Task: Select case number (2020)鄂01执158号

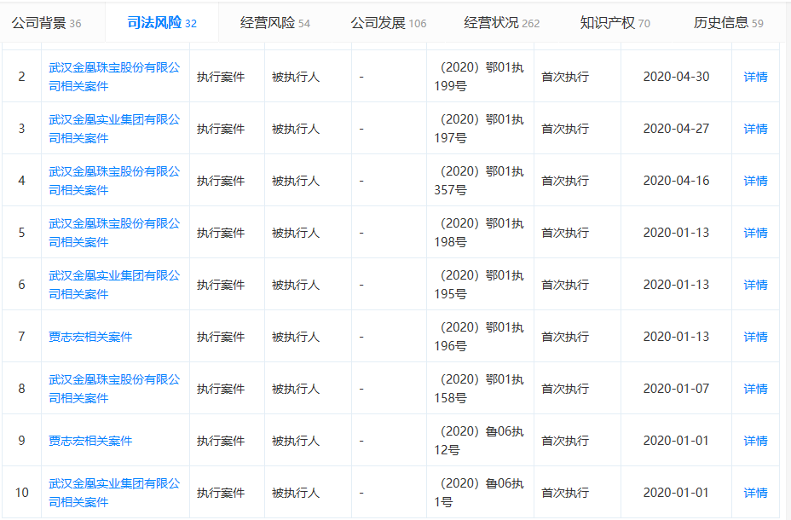Action: point(479,389)
